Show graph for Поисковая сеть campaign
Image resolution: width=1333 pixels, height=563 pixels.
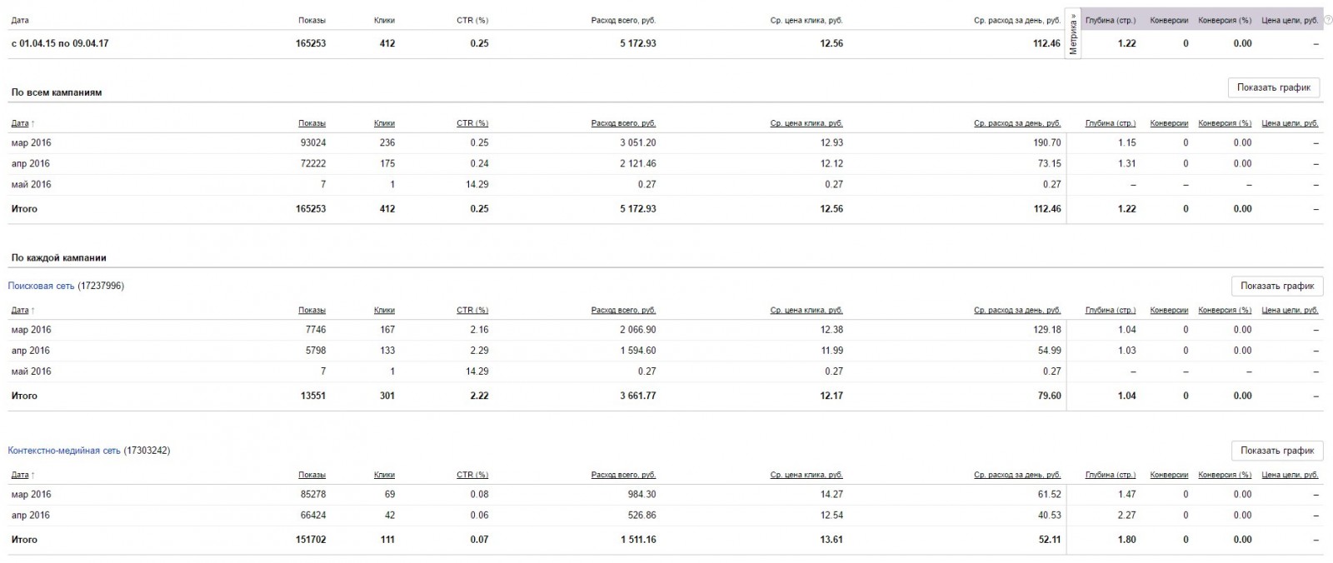point(1276,286)
